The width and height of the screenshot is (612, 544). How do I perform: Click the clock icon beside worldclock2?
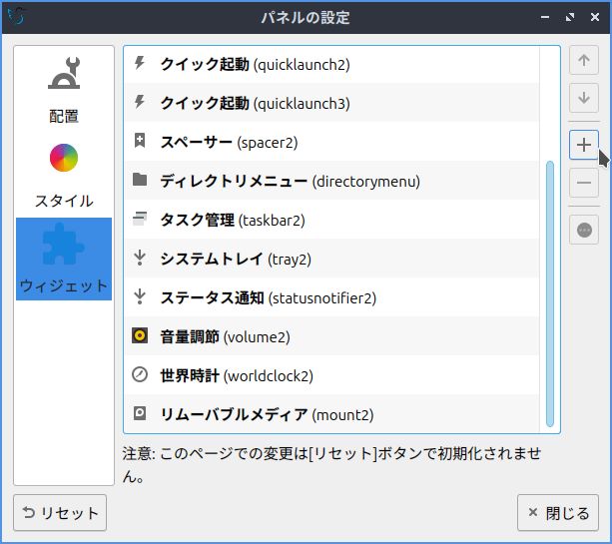pyautogui.click(x=140, y=374)
